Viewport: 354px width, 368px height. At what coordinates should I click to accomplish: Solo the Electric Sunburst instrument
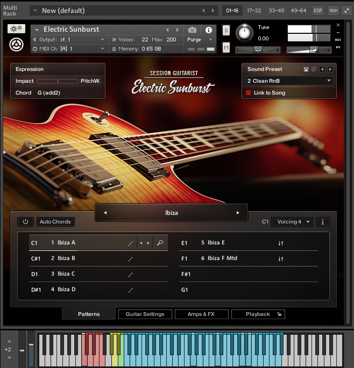point(226,30)
